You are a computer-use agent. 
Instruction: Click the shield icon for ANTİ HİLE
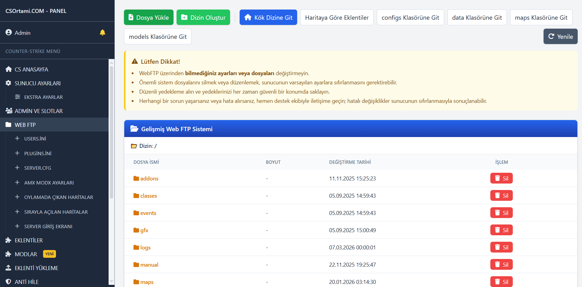[9, 282]
